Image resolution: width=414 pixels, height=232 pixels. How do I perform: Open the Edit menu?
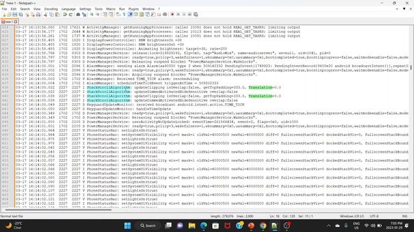click(x=14, y=9)
